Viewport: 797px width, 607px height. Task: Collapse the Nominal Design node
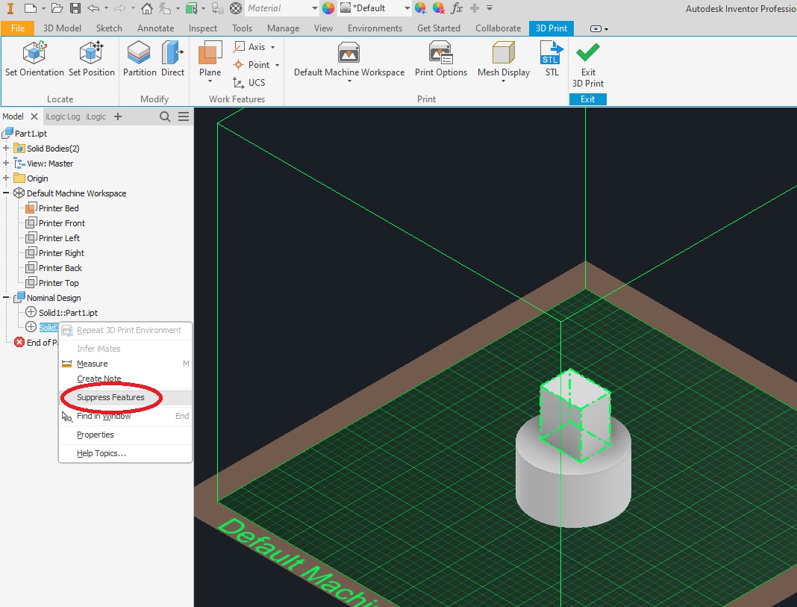tap(6, 297)
